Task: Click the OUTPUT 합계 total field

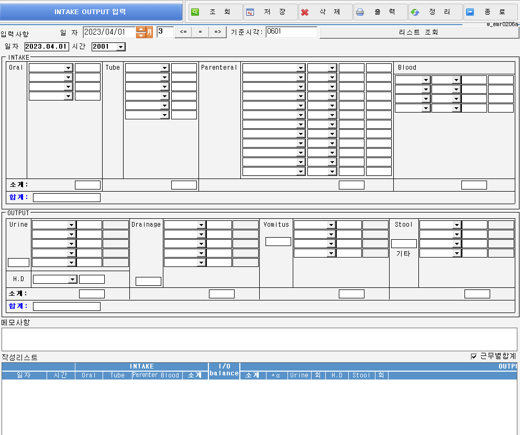Action: (x=67, y=306)
